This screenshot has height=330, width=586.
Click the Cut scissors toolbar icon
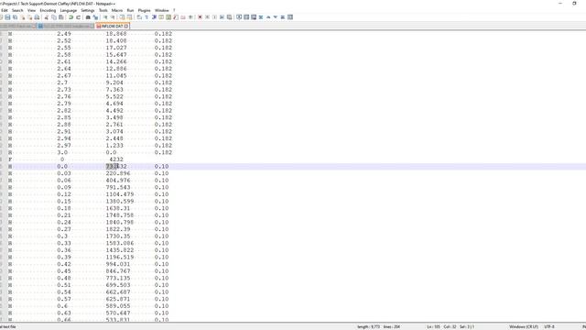click(x=46, y=17)
